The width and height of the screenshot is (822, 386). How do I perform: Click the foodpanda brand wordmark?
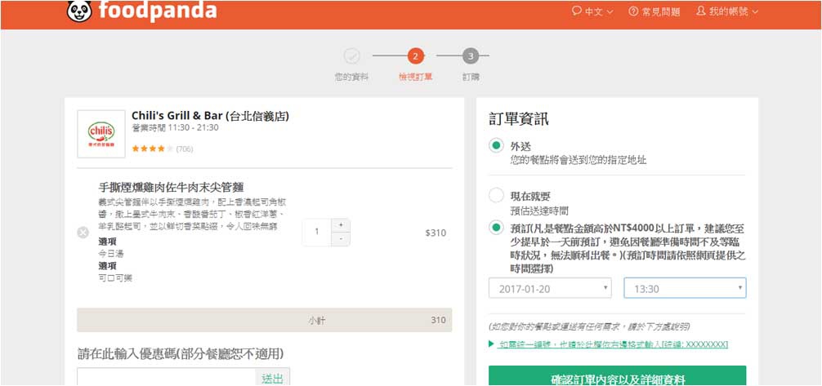157,11
